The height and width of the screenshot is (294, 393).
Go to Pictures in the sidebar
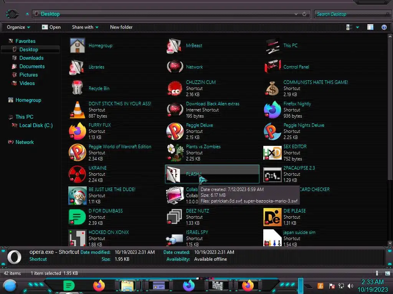[28, 75]
